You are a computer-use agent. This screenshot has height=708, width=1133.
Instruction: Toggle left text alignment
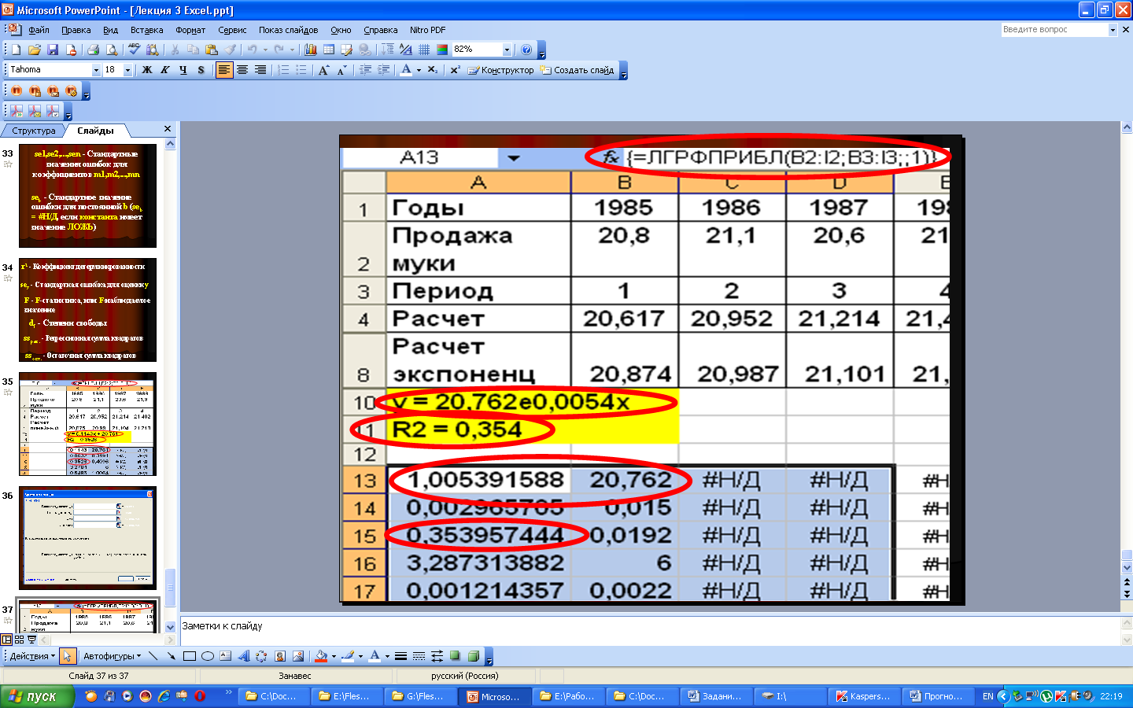click(224, 70)
